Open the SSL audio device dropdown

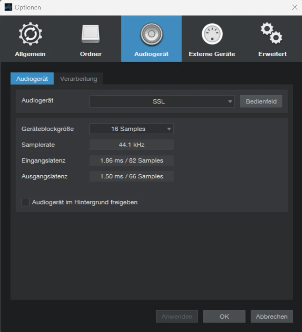162,102
